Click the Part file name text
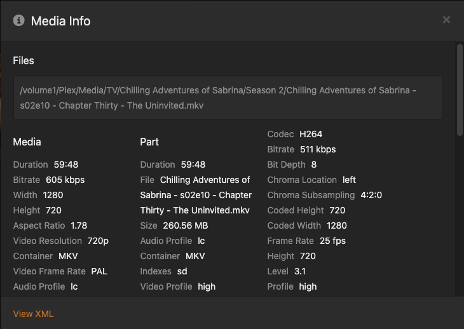This screenshot has height=329, width=464. (x=196, y=195)
